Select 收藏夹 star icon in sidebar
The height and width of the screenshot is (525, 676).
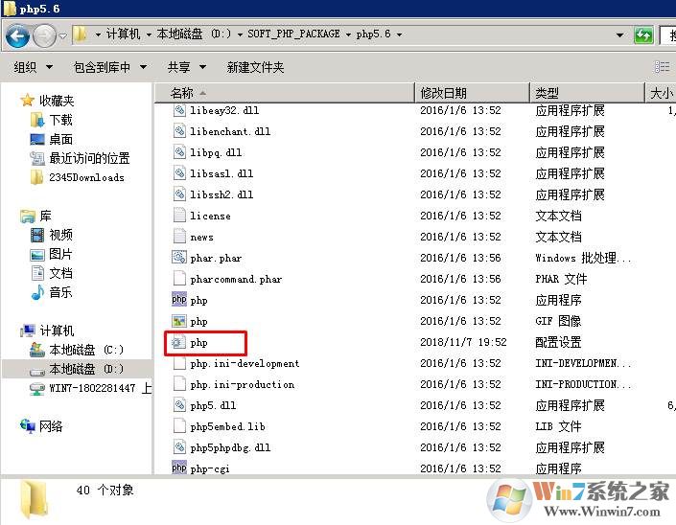click(27, 101)
